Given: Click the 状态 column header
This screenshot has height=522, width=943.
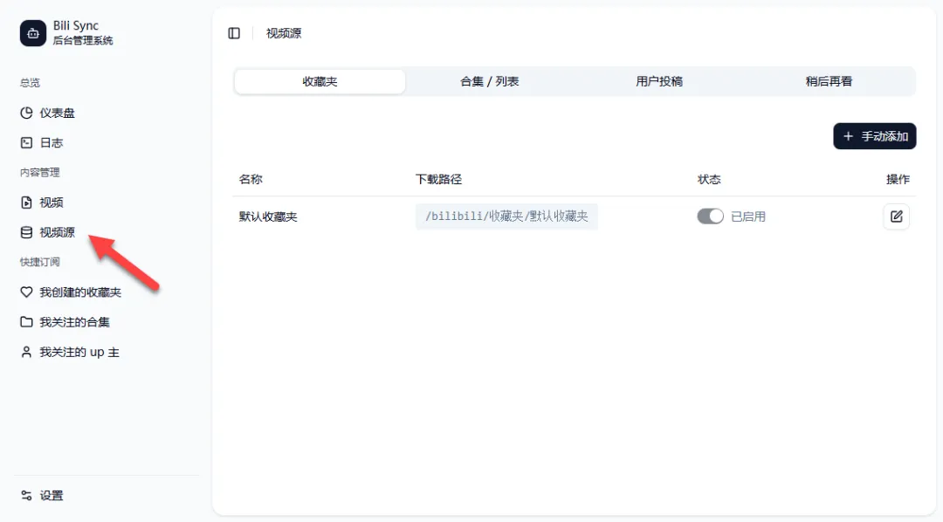Looking at the screenshot, I should [709, 179].
